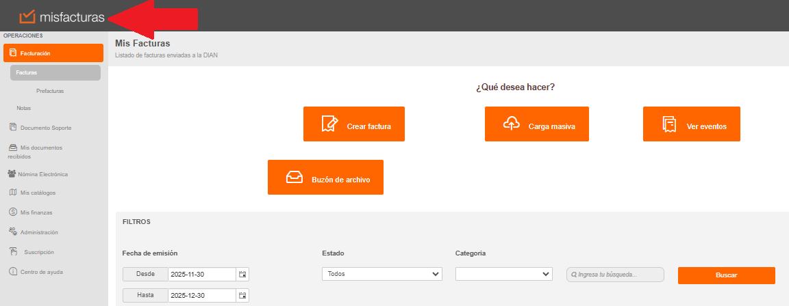This screenshot has height=306, width=789.
Task: Click the misfacturas logo in header
Action: pyautogui.click(x=62, y=16)
